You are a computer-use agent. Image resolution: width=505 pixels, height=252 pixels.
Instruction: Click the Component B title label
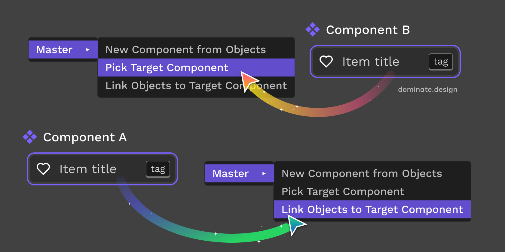coord(368,30)
